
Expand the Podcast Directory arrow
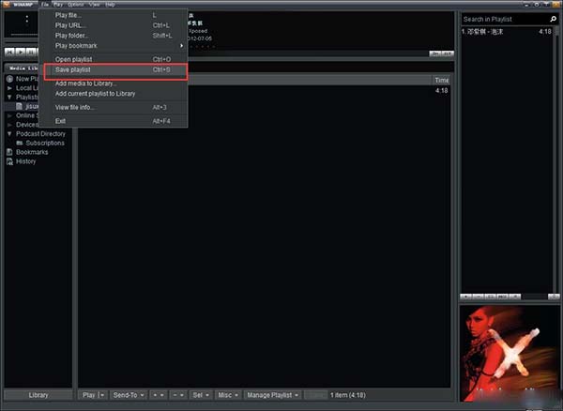pos(8,133)
